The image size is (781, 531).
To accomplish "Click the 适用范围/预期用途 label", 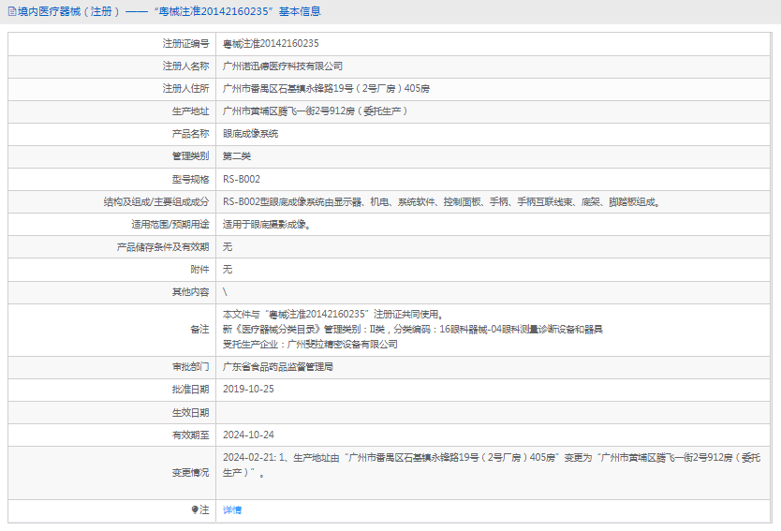I will (170, 224).
